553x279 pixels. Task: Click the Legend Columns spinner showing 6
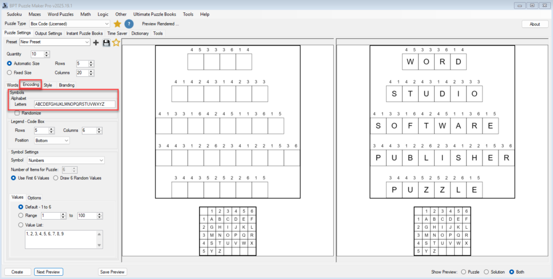pos(99,131)
